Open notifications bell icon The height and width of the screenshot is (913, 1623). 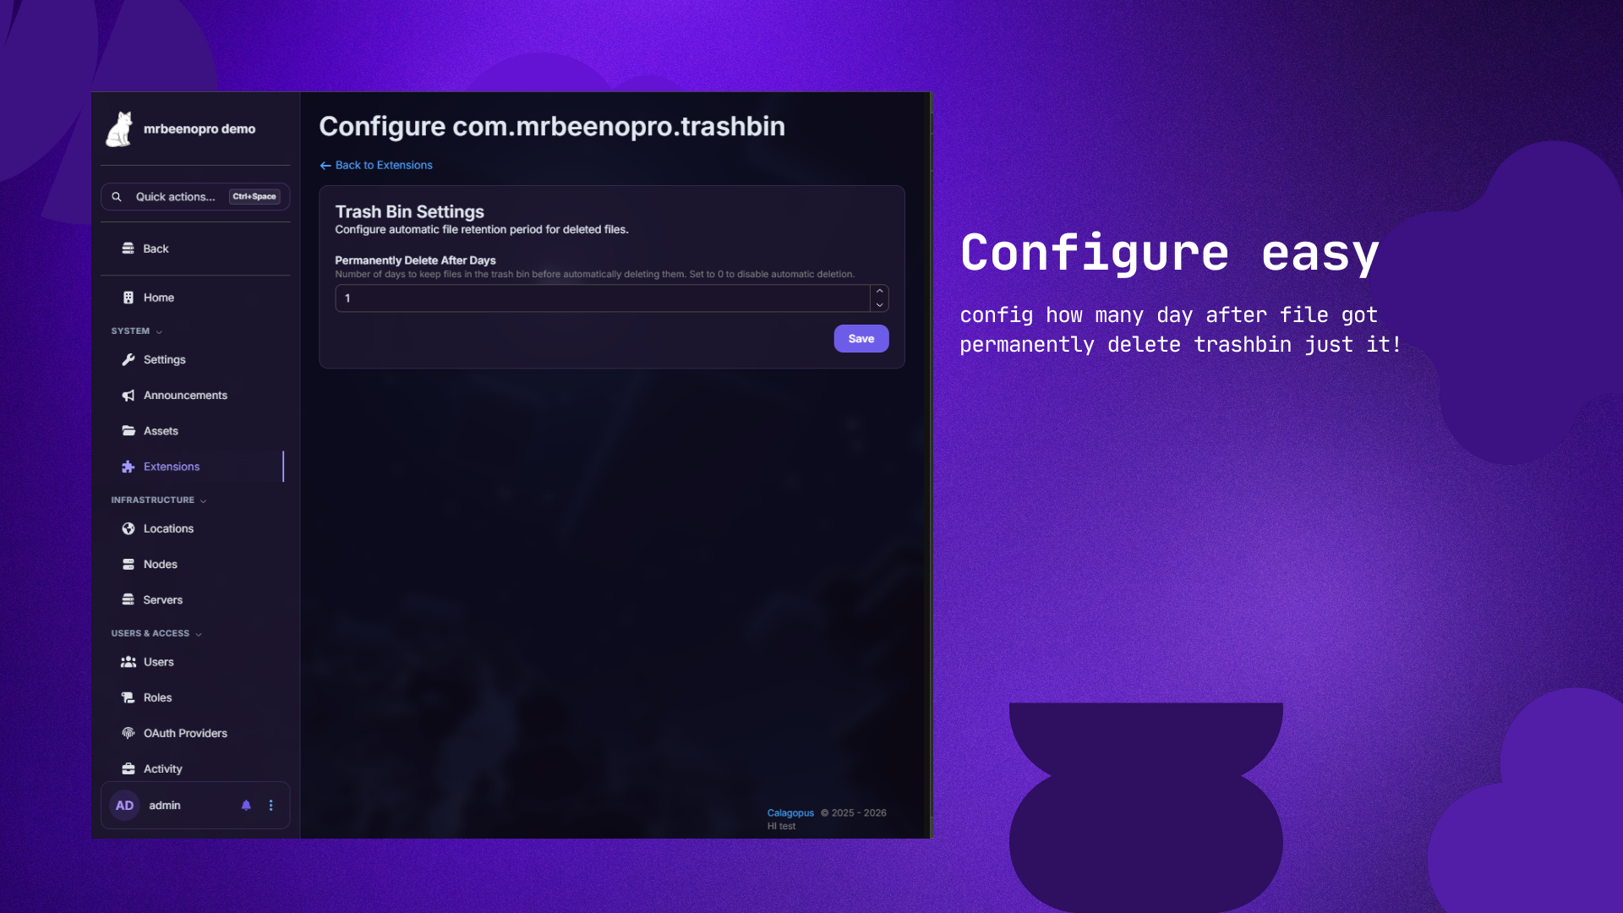point(246,806)
